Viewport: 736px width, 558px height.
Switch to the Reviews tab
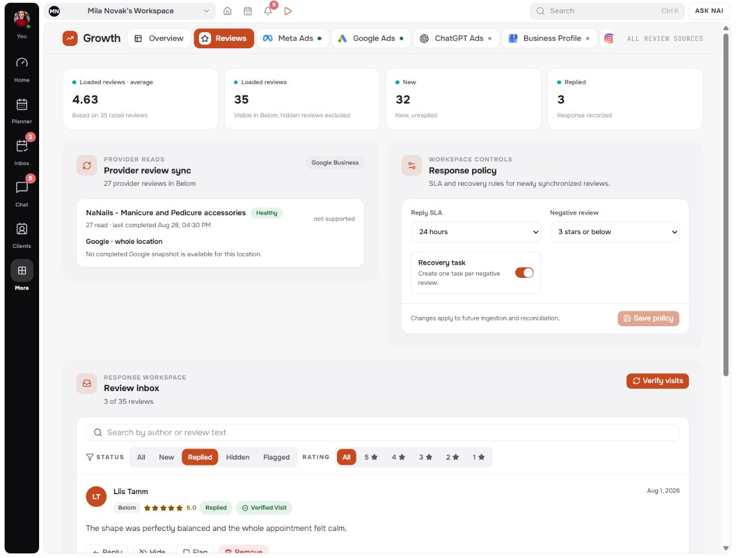224,39
